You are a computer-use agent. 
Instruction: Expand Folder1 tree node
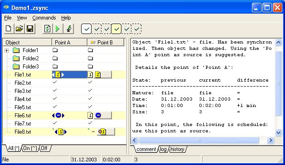[6, 50]
